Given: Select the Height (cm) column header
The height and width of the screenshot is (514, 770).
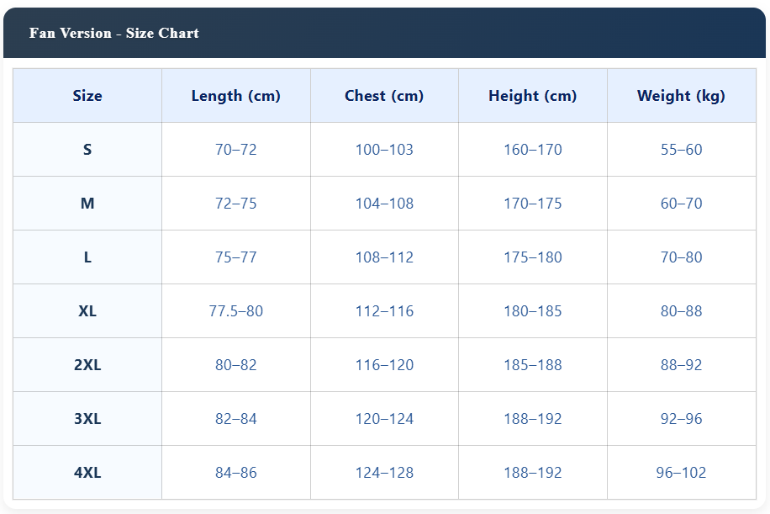Looking at the screenshot, I should click(533, 96).
